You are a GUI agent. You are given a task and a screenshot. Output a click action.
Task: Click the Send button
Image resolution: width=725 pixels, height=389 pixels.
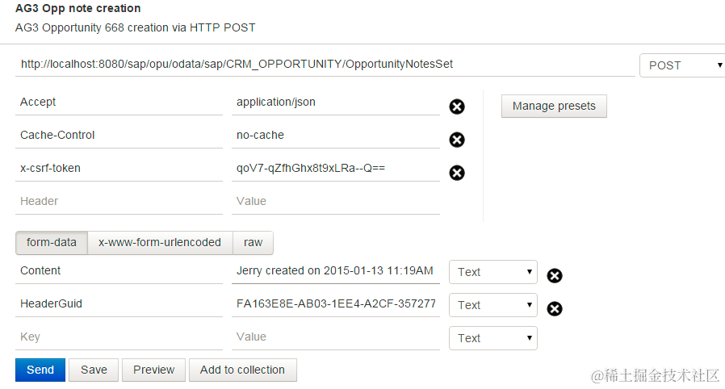pos(40,370)
